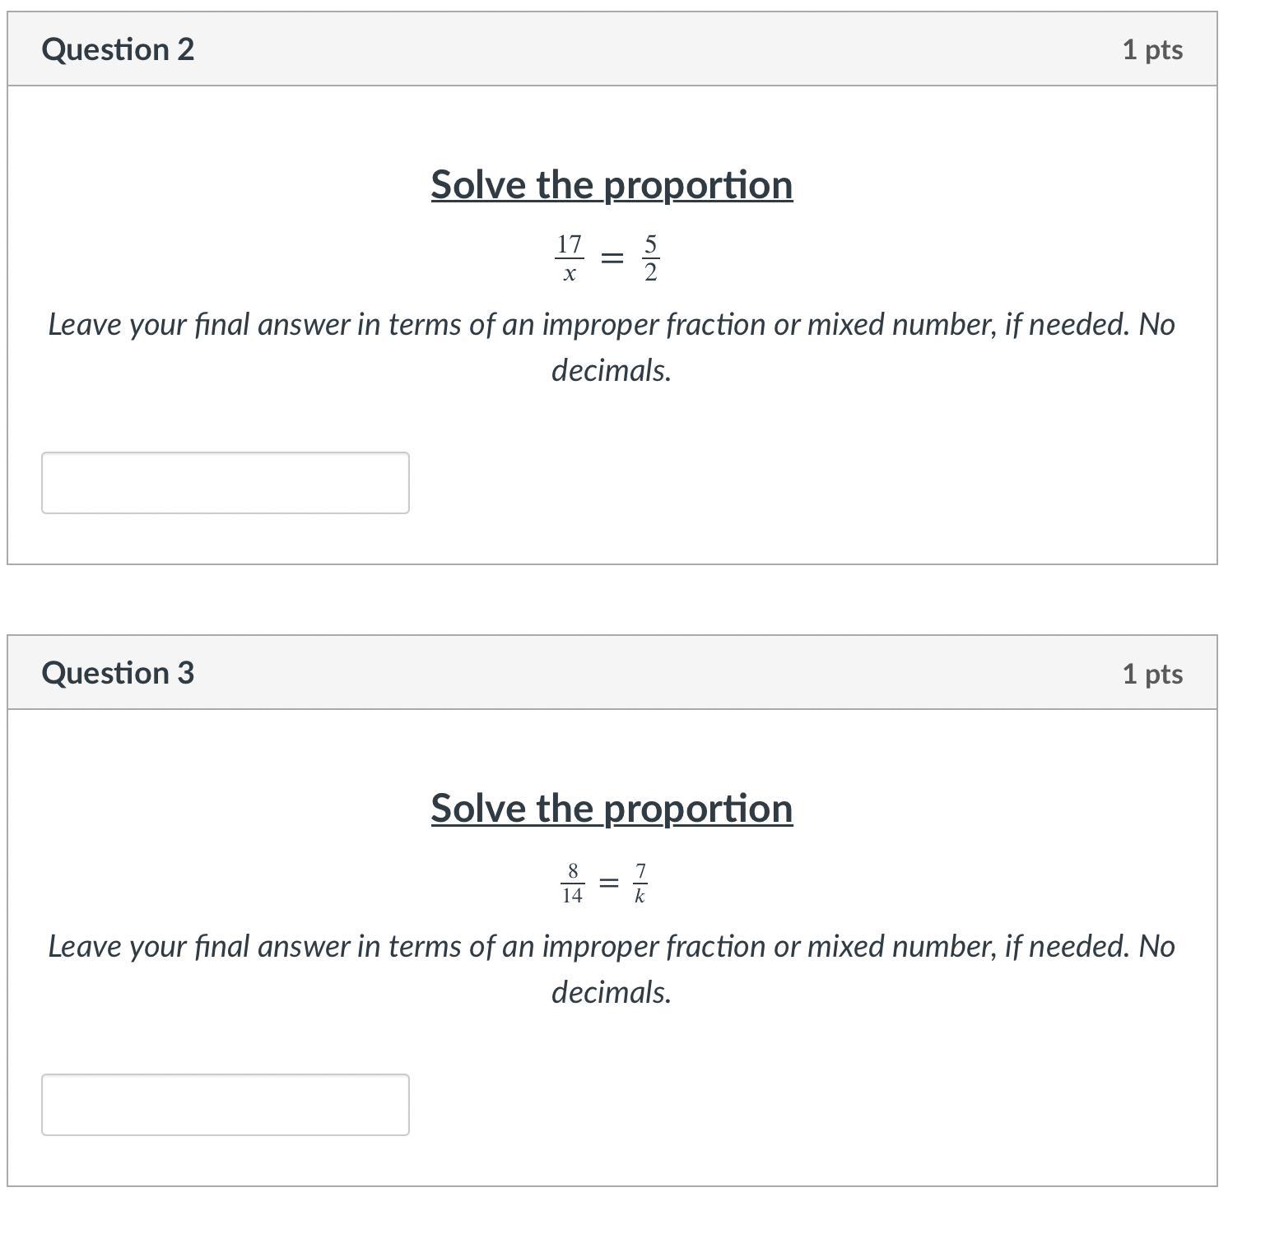Click the 5 over 2 fraction
This screenshot has width=1284, height=1257.
tap(650, 258)
